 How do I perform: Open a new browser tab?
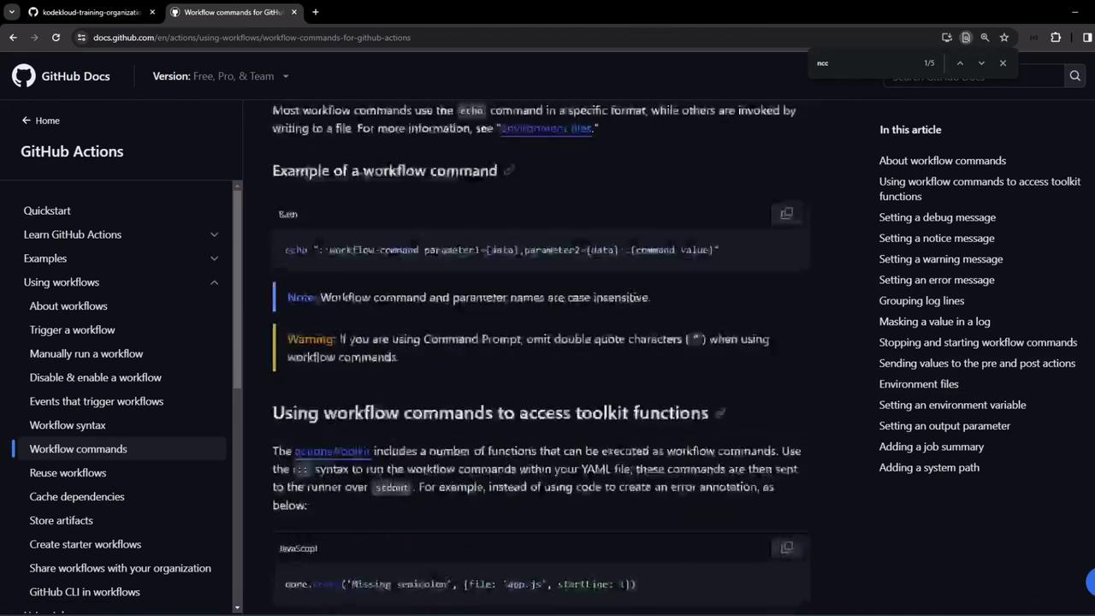tap(315, 12)
